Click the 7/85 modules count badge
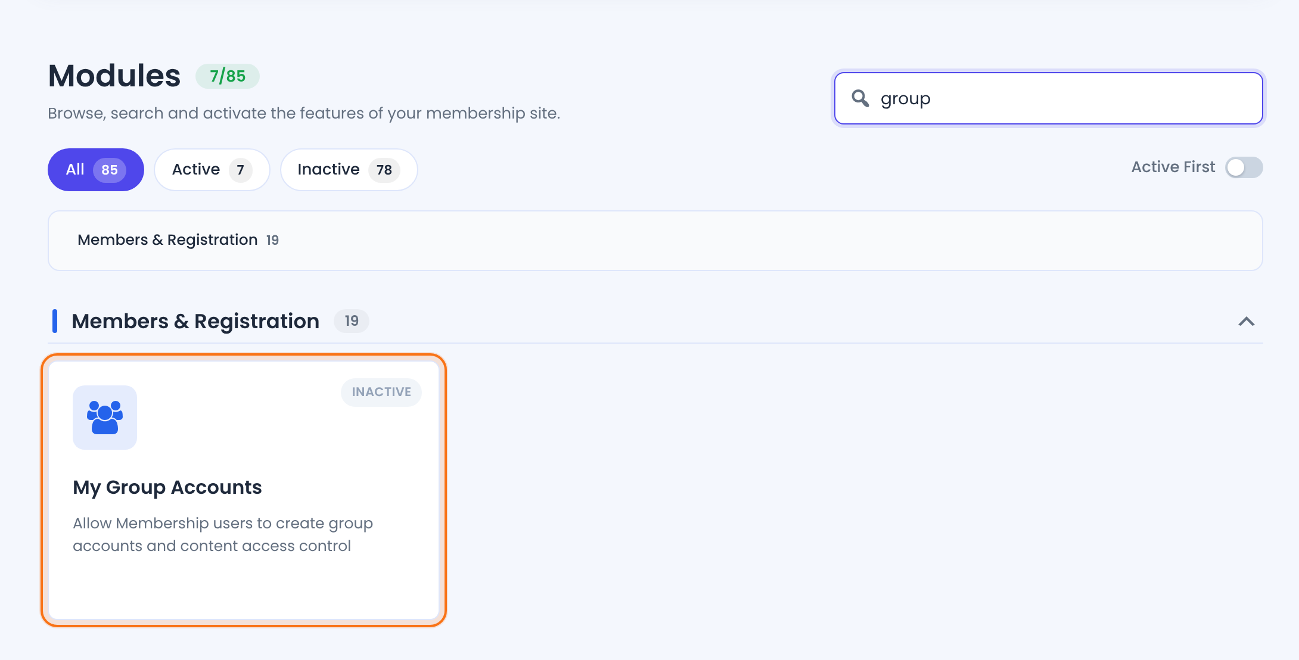Screen dimensions: 1299x660 (228, 76)
